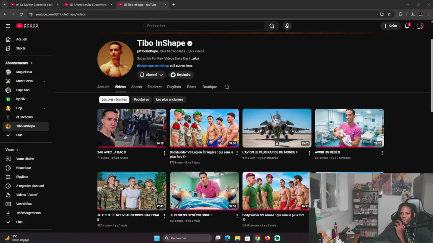Open Téléchargements in the sidebar

(26, 213)
